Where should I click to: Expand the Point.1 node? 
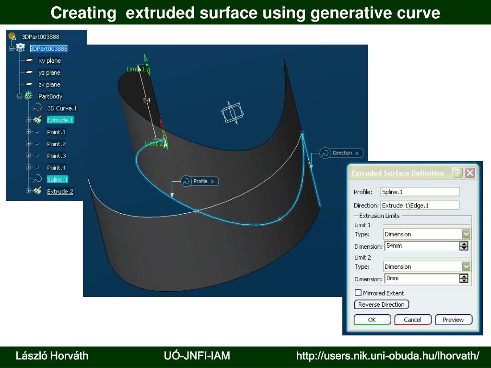28,132
